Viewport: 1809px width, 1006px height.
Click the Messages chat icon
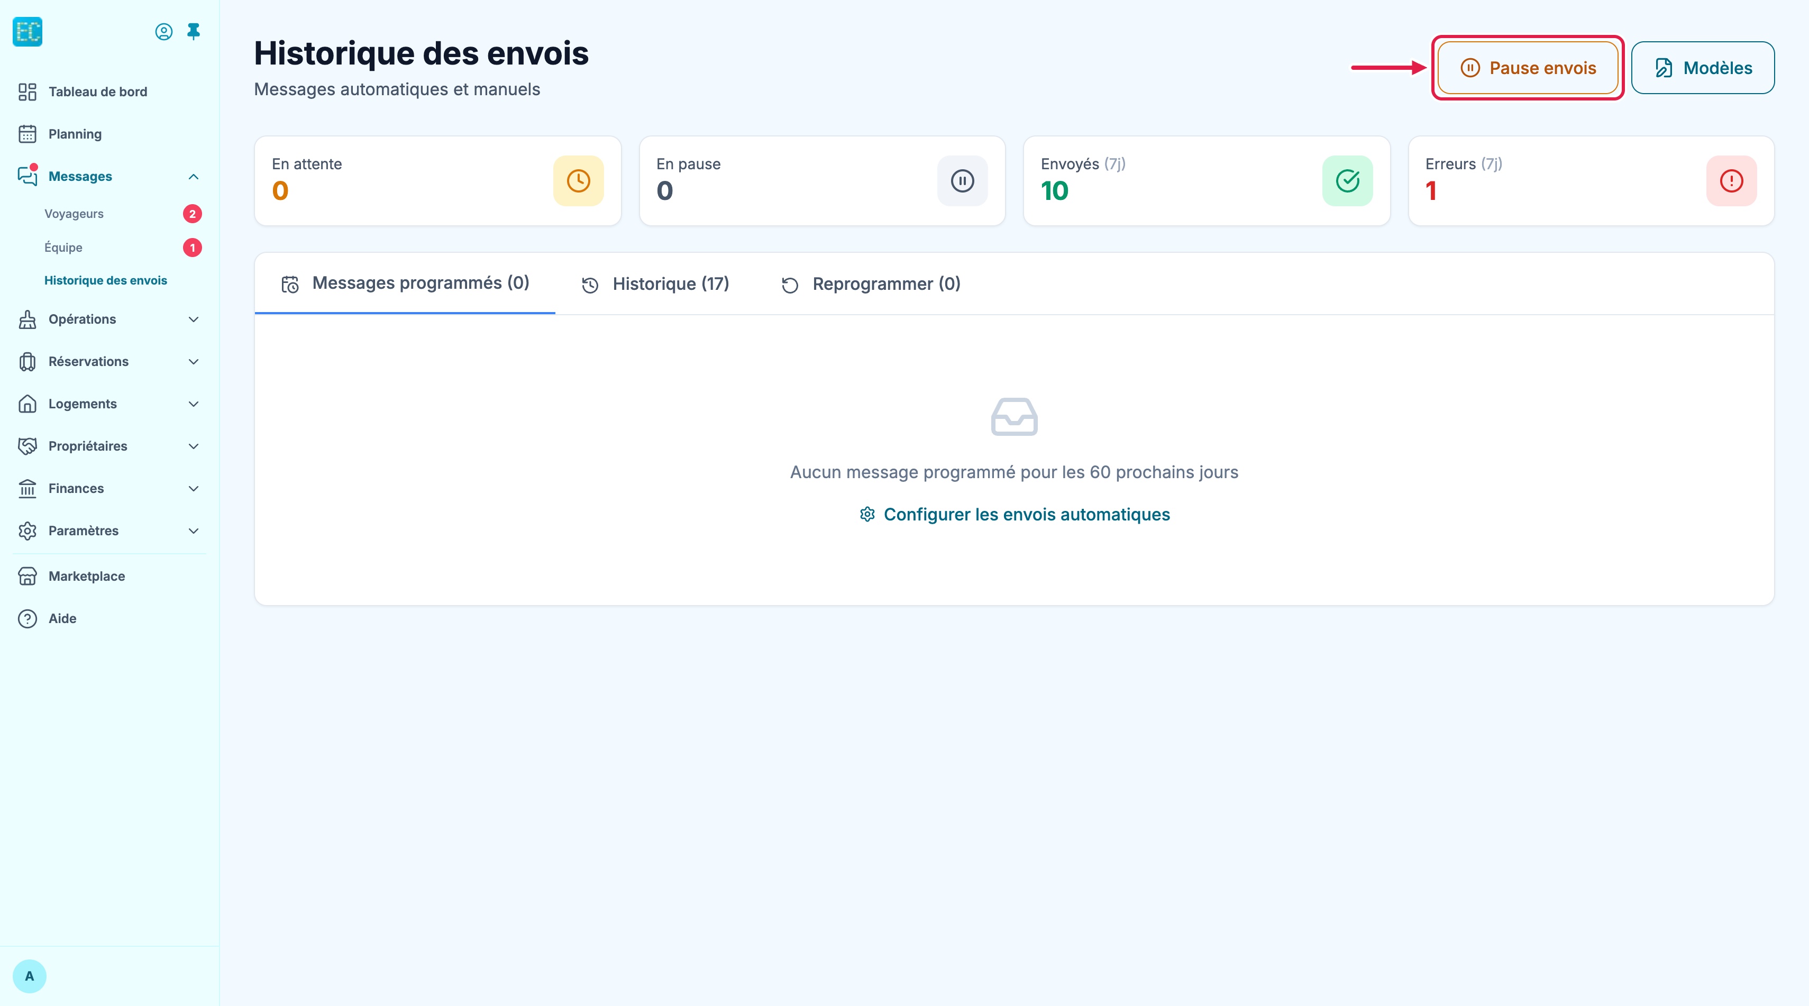tap(28, 176)
